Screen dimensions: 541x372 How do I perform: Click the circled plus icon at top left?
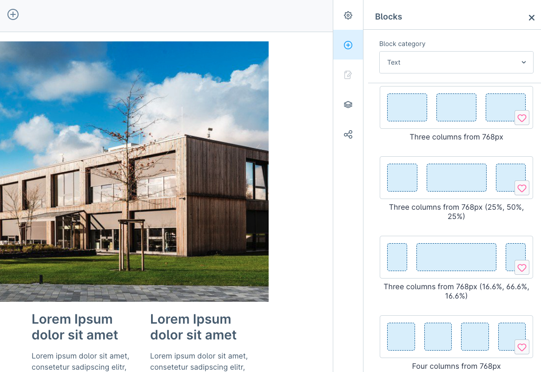[13, 14]
